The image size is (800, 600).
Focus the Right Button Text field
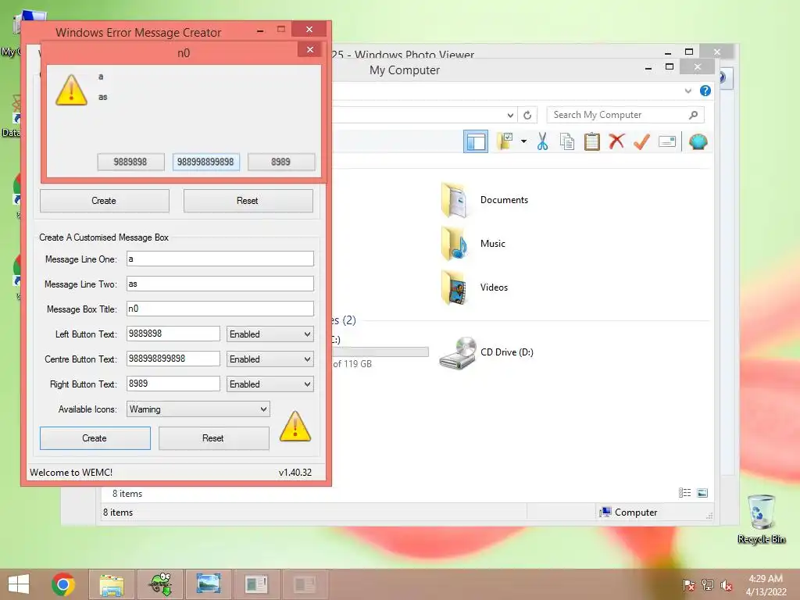(x=173, y=384)
